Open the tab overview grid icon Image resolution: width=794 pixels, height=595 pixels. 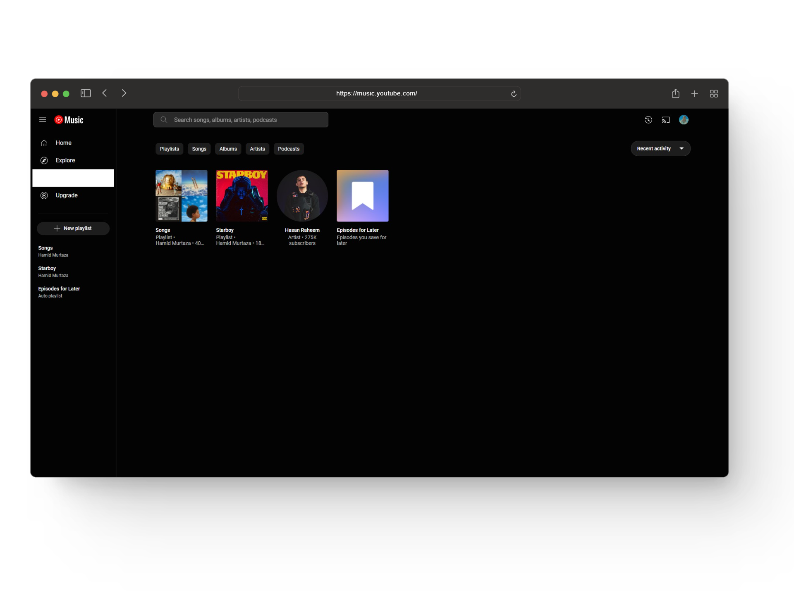[714, 94]
